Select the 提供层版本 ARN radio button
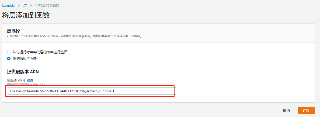This screenshot has width=320, height=117. [x=9, y=58]
